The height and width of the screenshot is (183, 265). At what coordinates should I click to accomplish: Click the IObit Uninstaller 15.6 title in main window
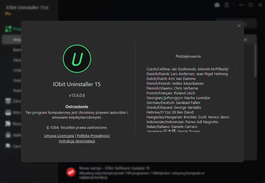coord(27,7)
